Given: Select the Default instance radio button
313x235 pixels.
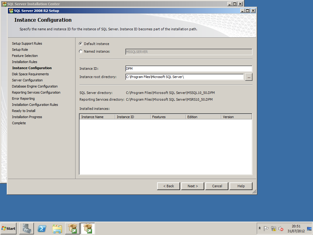Looking at the screenshot, I should click(81, 44).
